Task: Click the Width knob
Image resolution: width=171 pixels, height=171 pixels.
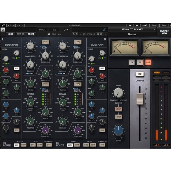Action: coord(118,93)
